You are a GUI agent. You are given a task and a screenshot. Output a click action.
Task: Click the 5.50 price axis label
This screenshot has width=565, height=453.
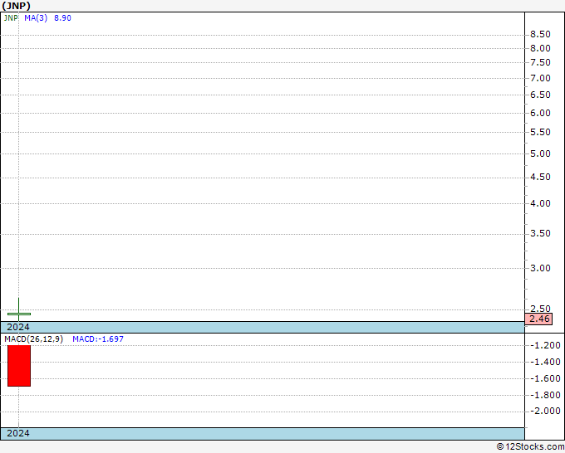pyautogui.click(x=540, y=132)
